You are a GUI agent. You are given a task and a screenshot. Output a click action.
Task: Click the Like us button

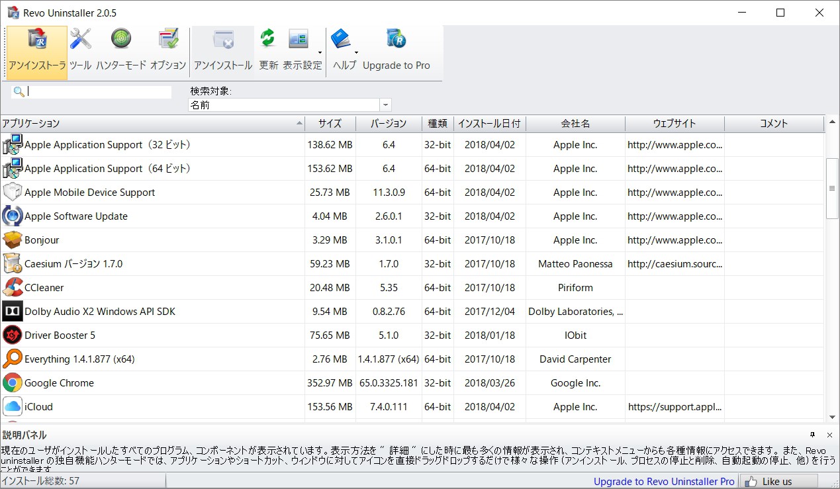778,482
